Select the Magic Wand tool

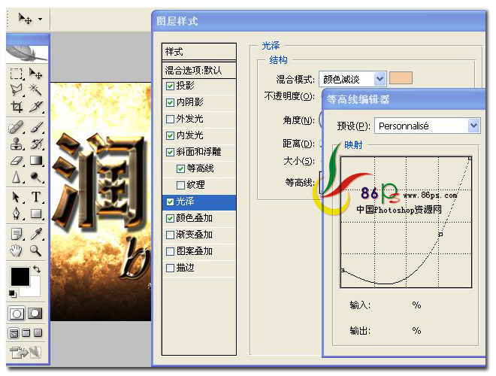click(36, 90)
